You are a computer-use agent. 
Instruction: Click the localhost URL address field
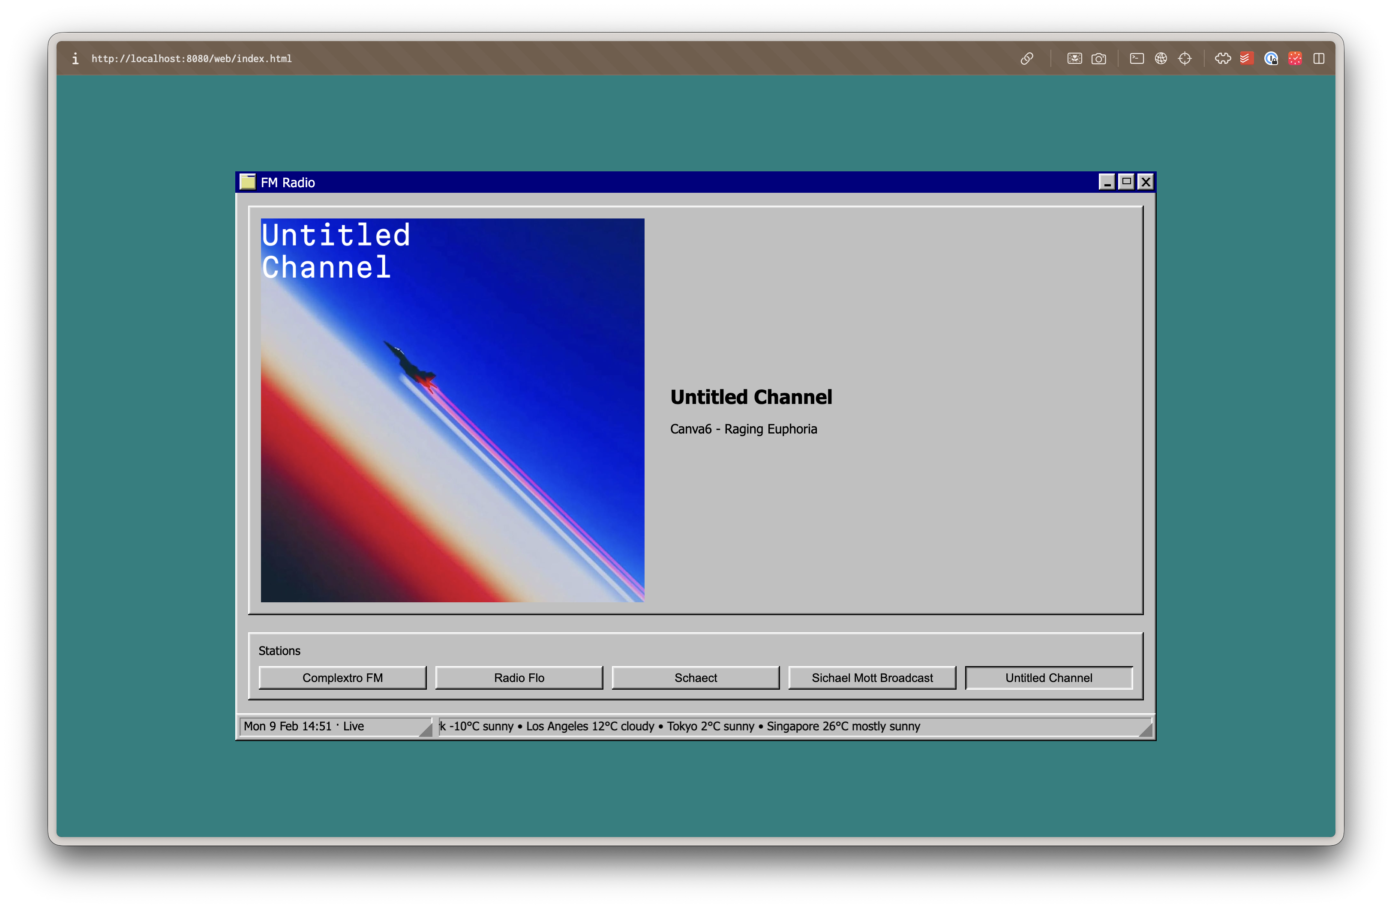(x=191, y=58)
